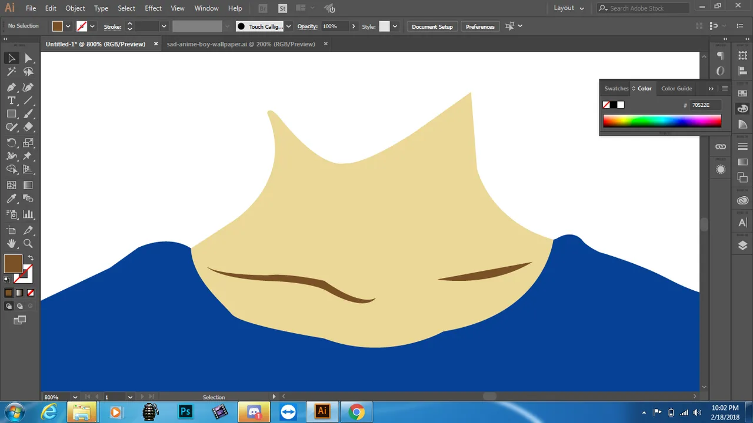The image size is (753, 423).
Task: Choose the Line Segment tool
Action: pyautogui.click(x=28, y=100)
